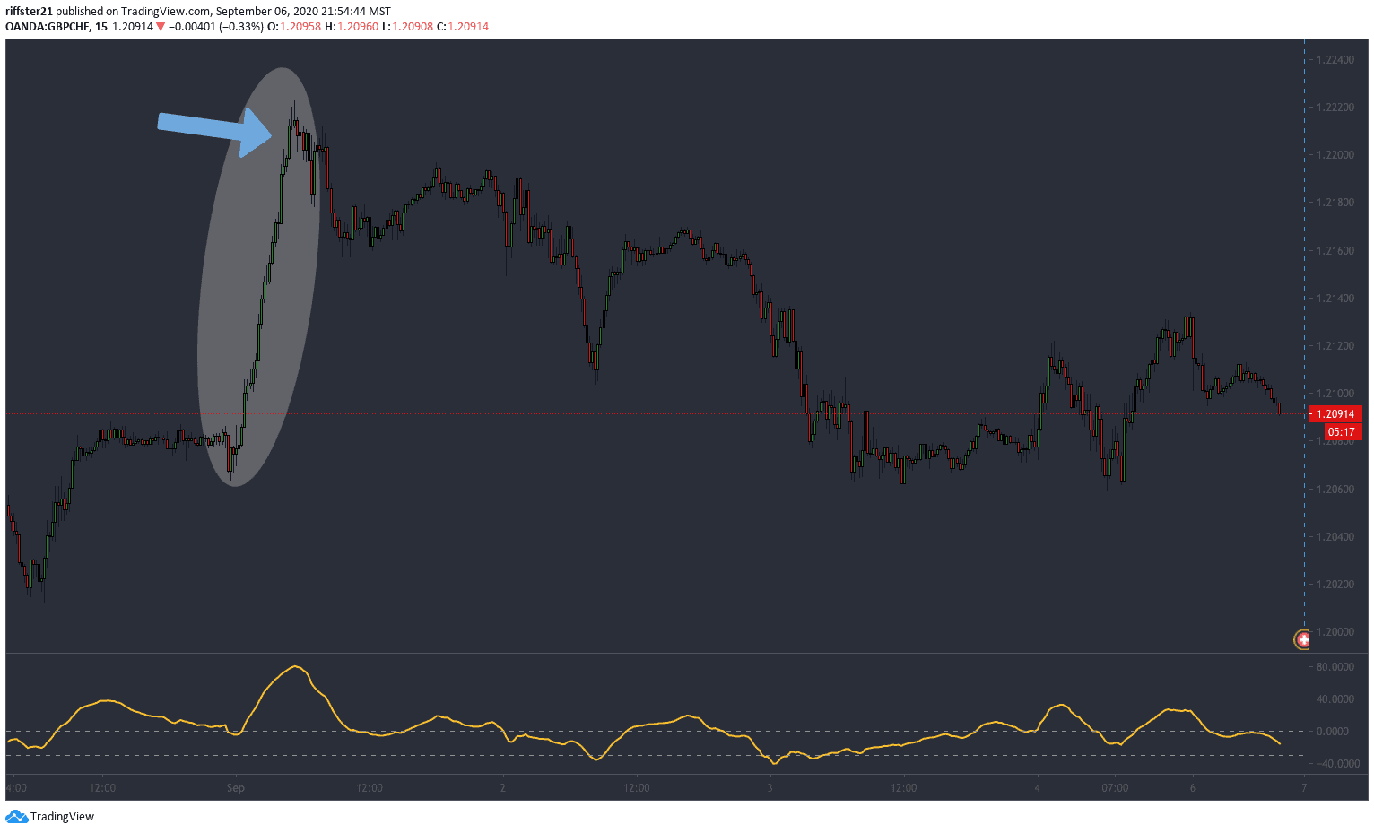The height and width of the screenshot is (833, 1374).
Task: Click the 1.21800 price axis label
Action: pos(1335,203)
